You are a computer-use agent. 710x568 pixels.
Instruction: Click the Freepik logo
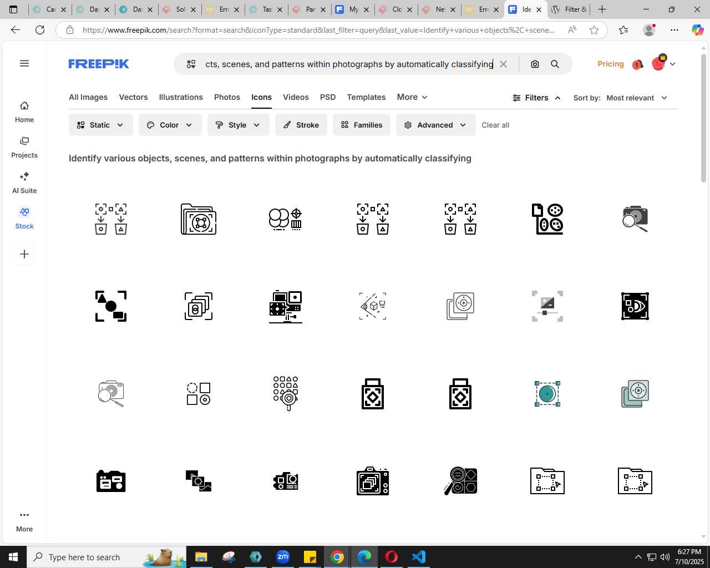(x=99, y=64)
